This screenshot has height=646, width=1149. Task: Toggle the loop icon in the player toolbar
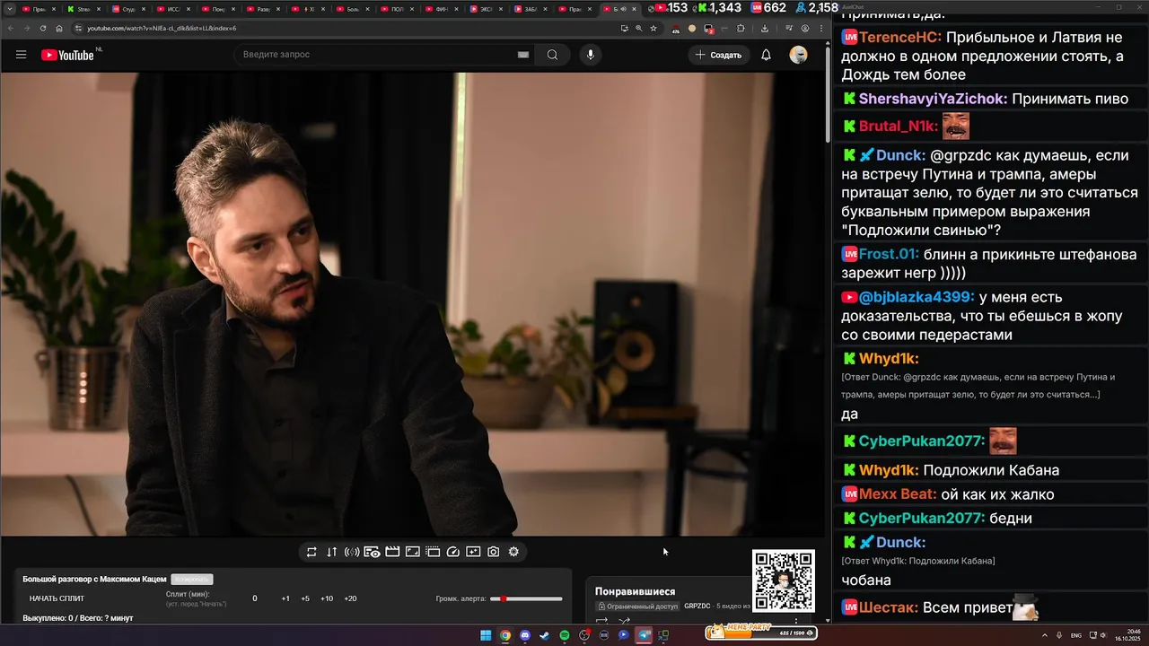(x=311, y=552)
